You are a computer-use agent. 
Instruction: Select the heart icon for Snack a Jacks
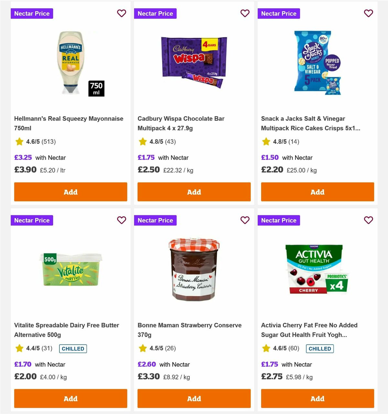point(368,13)
